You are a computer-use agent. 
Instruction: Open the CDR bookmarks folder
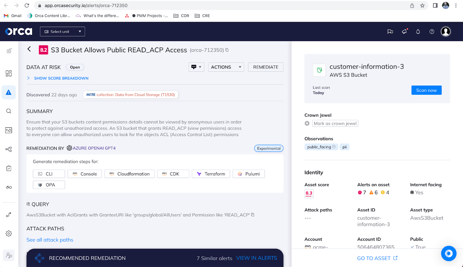click(181, 16)
